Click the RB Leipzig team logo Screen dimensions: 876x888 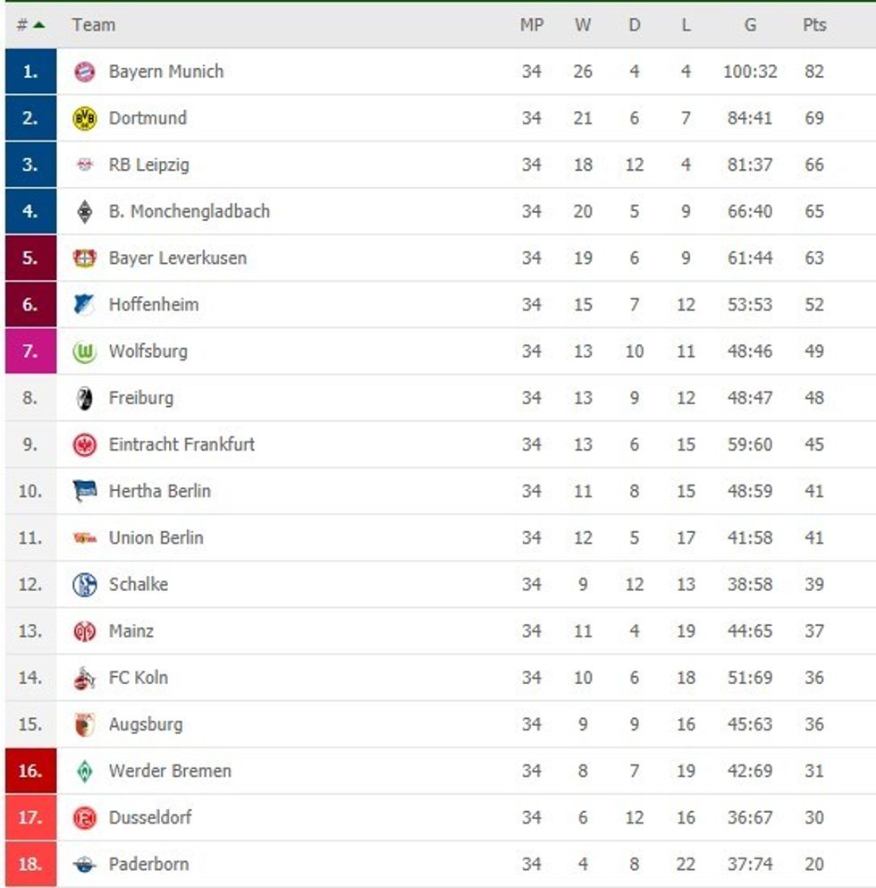tap(84, 165)
